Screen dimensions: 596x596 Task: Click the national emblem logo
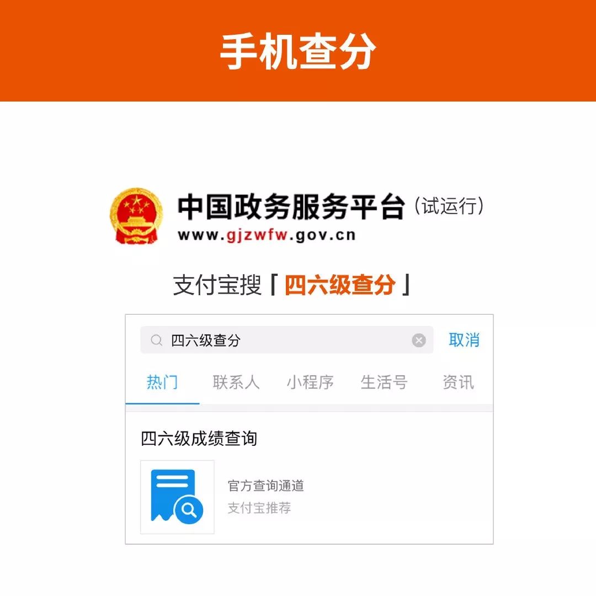point(136,216)
